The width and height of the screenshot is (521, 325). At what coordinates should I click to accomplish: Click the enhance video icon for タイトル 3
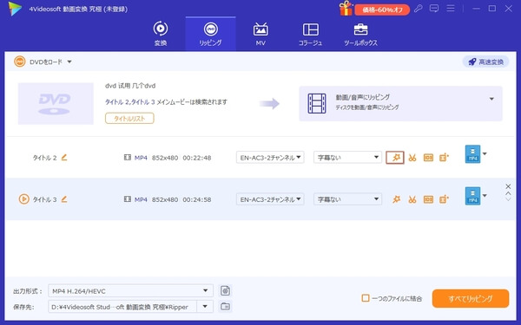444,199
